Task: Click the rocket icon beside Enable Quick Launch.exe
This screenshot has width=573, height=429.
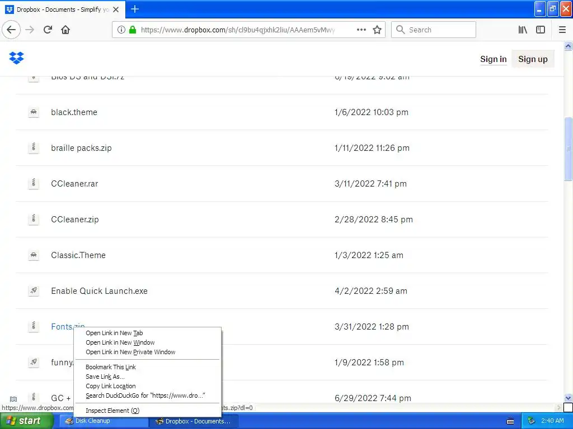Action: coord(34,290)
